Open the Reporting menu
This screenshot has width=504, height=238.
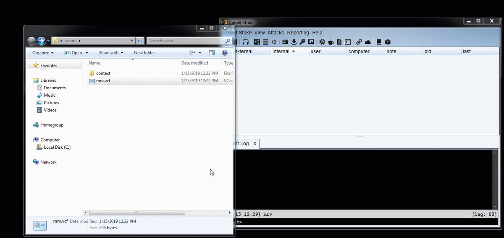click(x=298, y=33)
